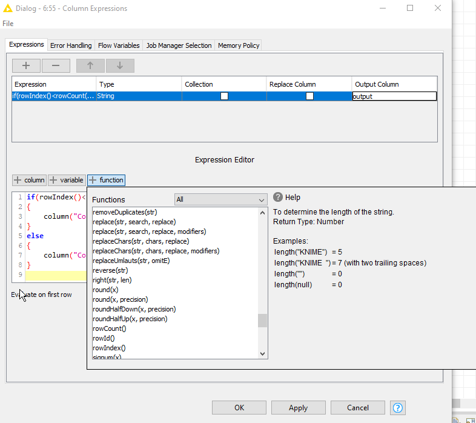This screenshot has width=476, height=423.
Task: Select the if(rowIndex()<rowCount expression cell
Action: pyautogui.click(x=54, y=96)
